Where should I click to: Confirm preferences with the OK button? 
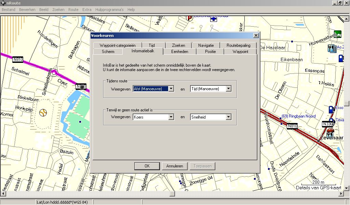coord(147,166)
